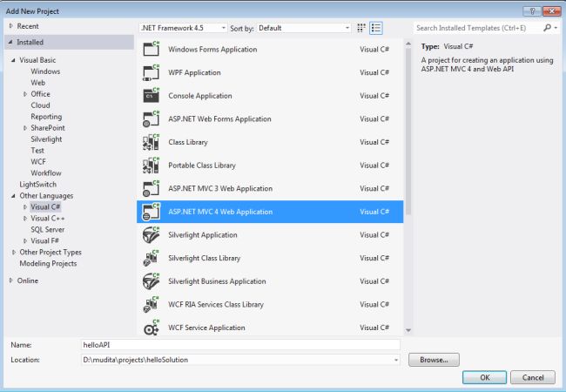Click the search magnifier icon

pyautogui.click(x=547, y=28)
